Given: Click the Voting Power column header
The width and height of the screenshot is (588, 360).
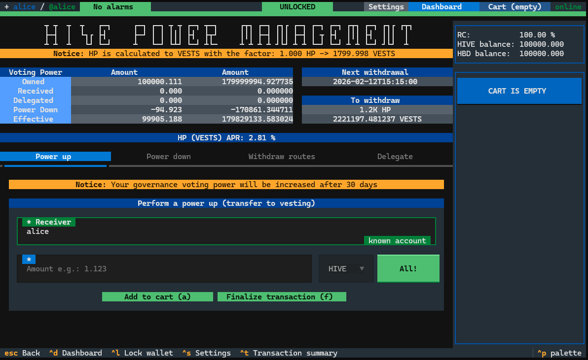Looking at the screenshot, I should [x=35, y=72].
